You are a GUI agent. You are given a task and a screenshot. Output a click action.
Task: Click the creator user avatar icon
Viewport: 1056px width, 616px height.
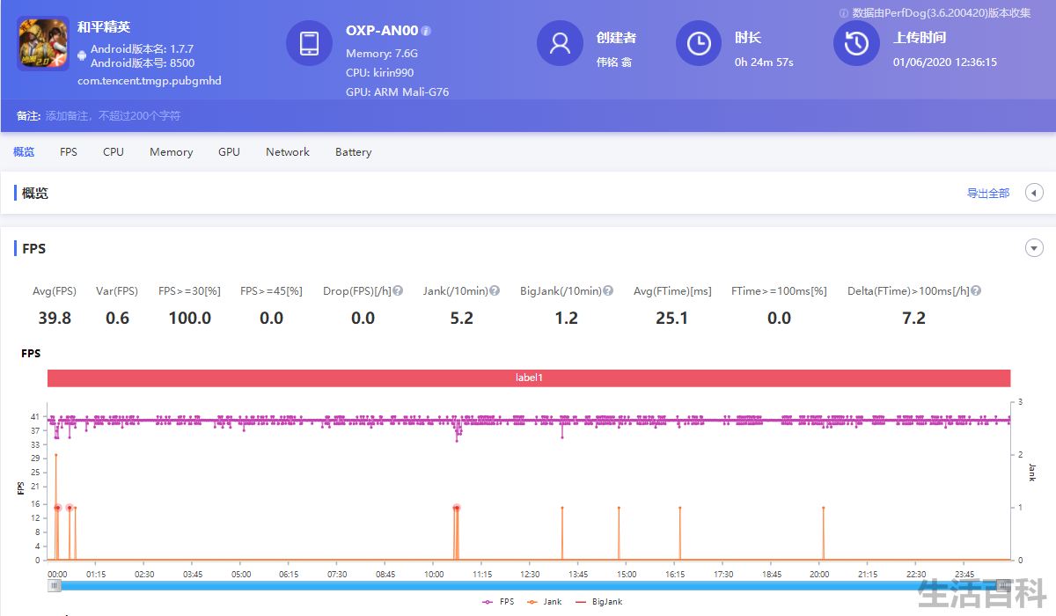[x=560, y=43]
